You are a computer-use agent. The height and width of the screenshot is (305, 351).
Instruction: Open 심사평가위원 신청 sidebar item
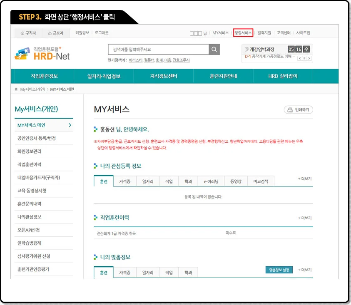click(44, 256)
